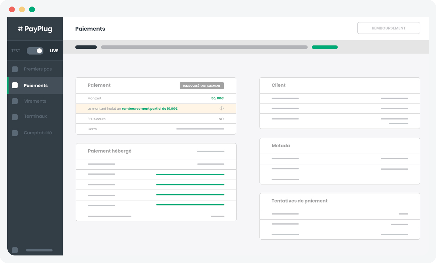
Task: Open the Paiements section from the sidebar
Action: coord(35,85)
